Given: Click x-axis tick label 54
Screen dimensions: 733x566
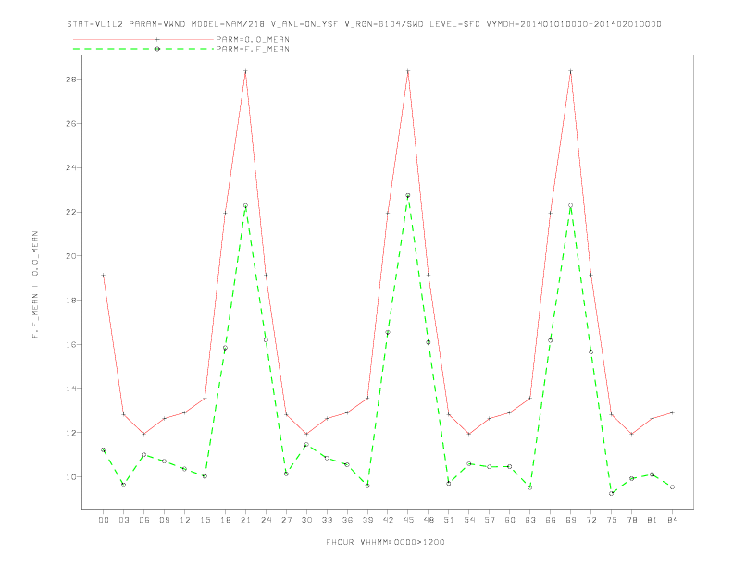Looking at the screenshot, I should tap(469, 520).
